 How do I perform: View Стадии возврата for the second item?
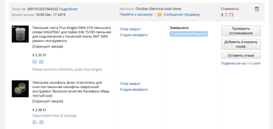(x=133, y=89)
